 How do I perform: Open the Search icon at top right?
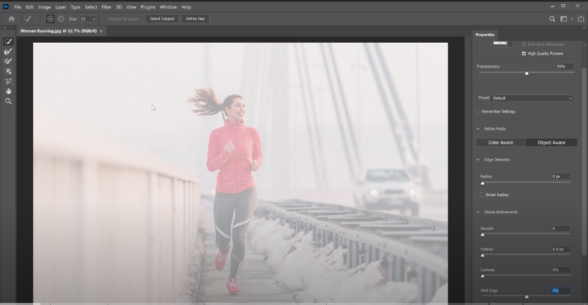[x=552, y=19]
